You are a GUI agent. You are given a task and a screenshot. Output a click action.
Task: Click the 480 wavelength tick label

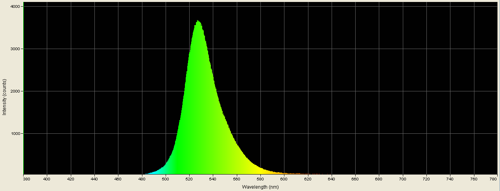(142, 179)
